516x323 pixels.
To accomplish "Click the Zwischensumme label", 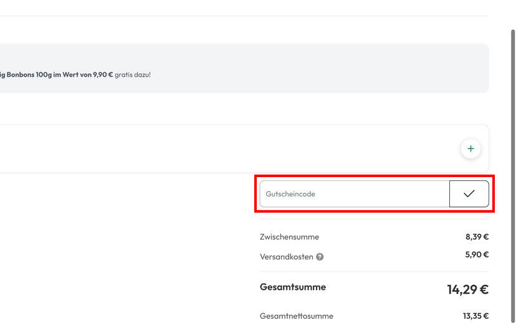I will click(x=289, y=237).
